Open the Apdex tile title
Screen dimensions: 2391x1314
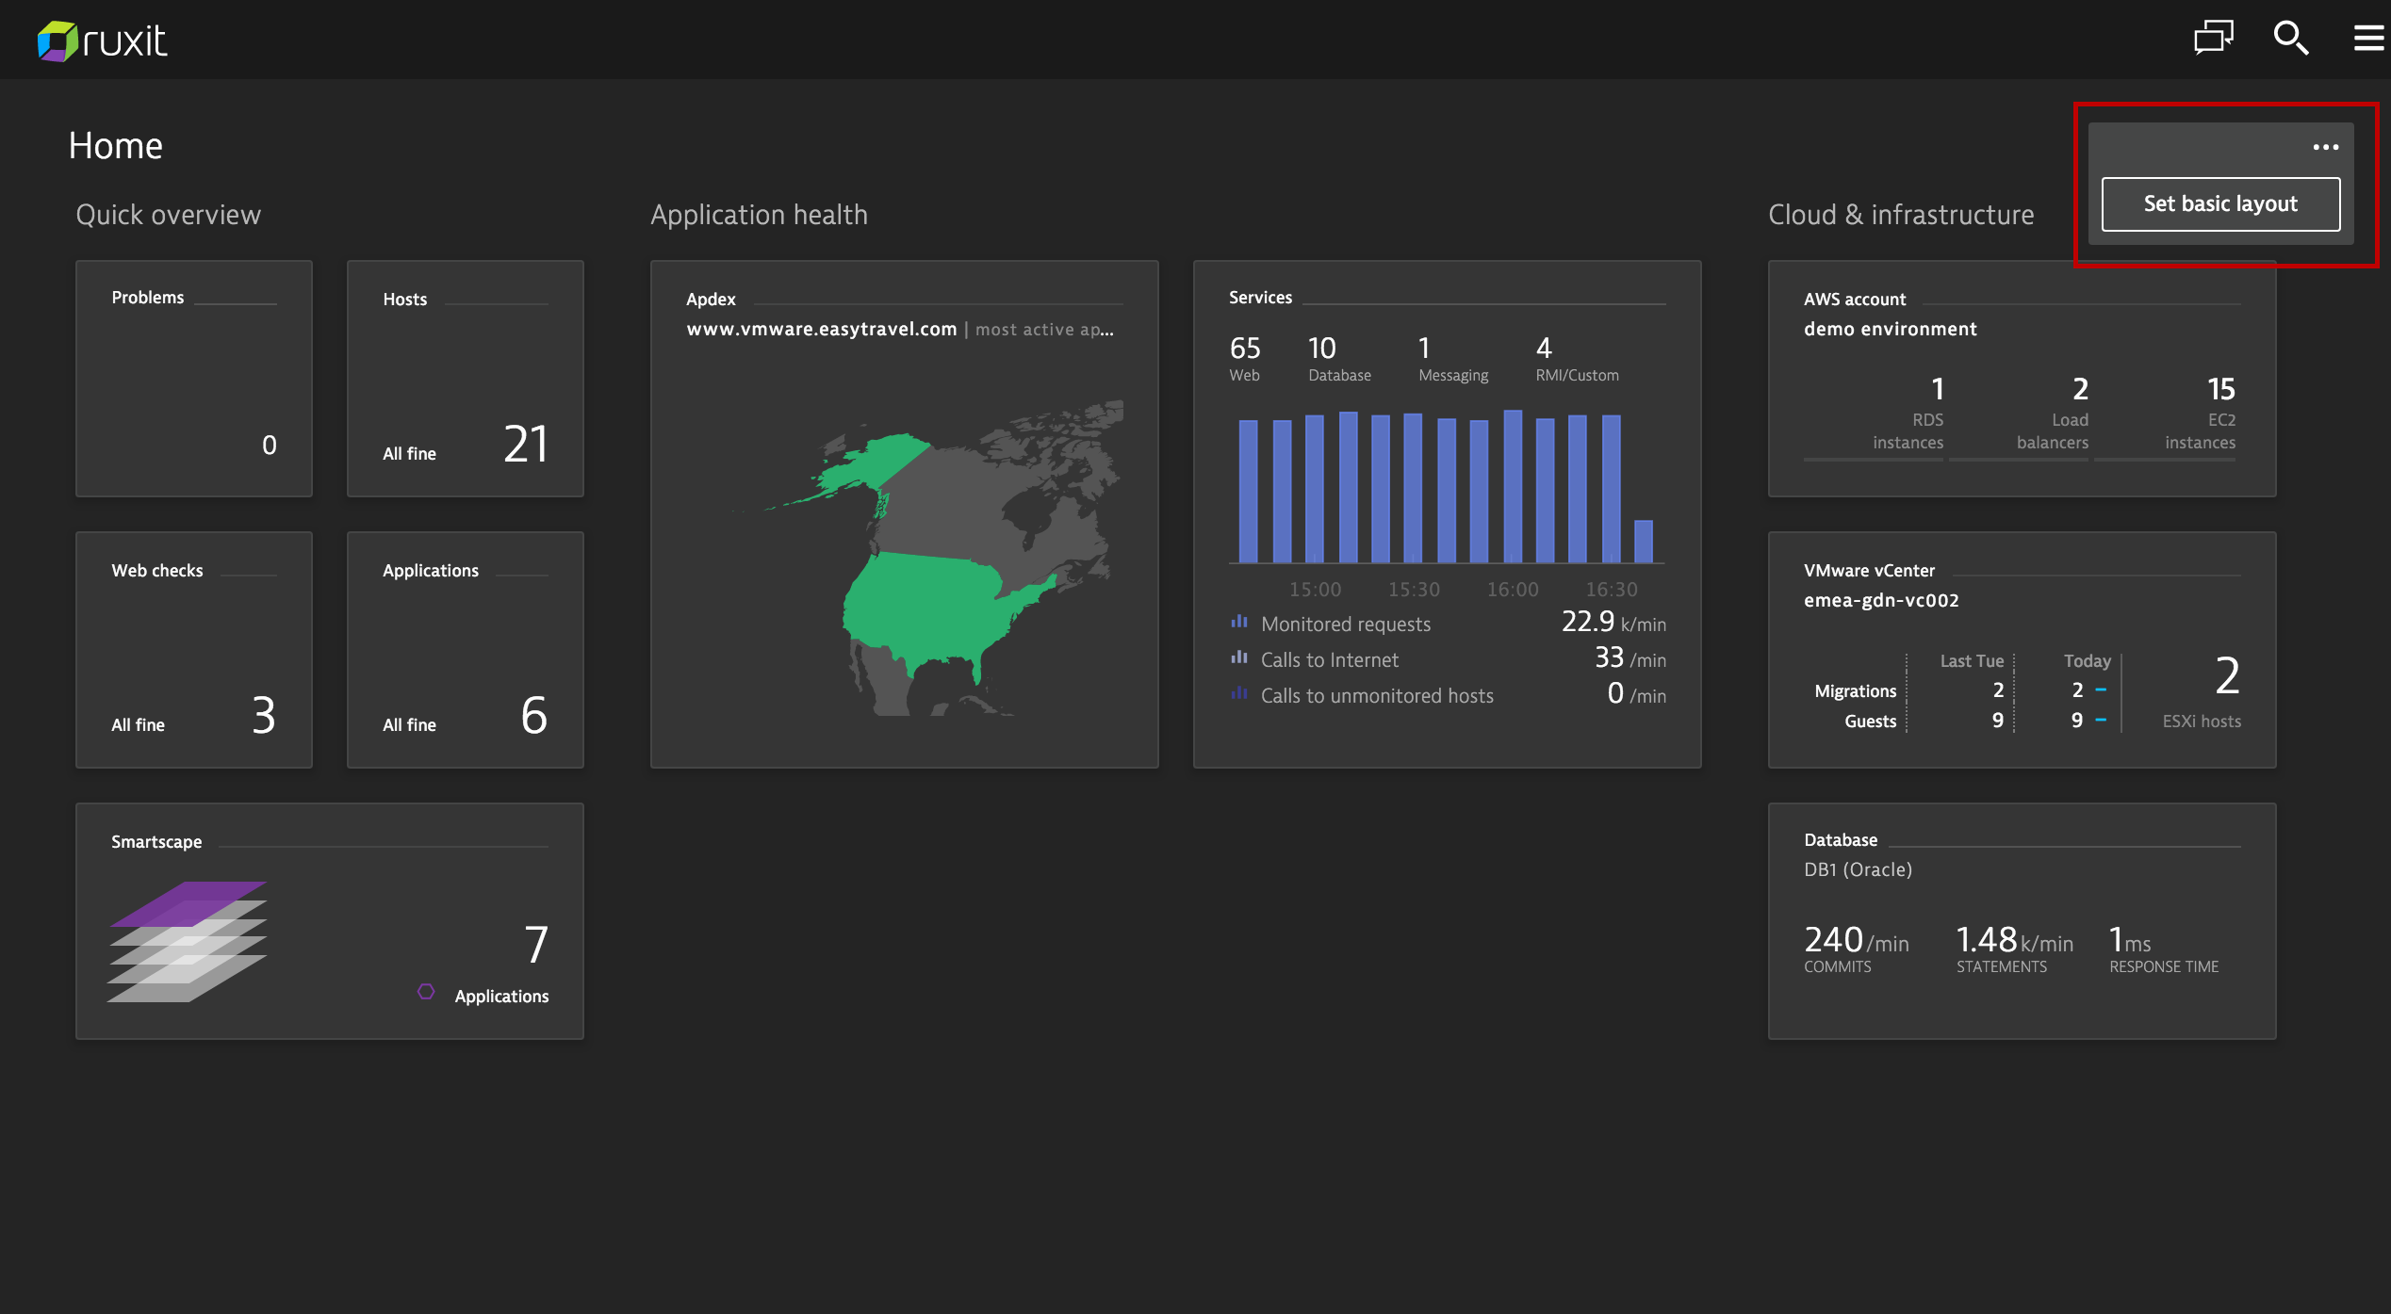[x=711, y=299]
